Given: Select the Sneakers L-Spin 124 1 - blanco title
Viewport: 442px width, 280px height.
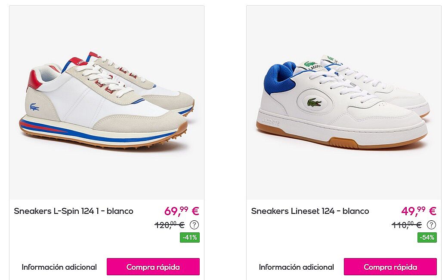Looking at the screenshot, I should tap(74, 211).
